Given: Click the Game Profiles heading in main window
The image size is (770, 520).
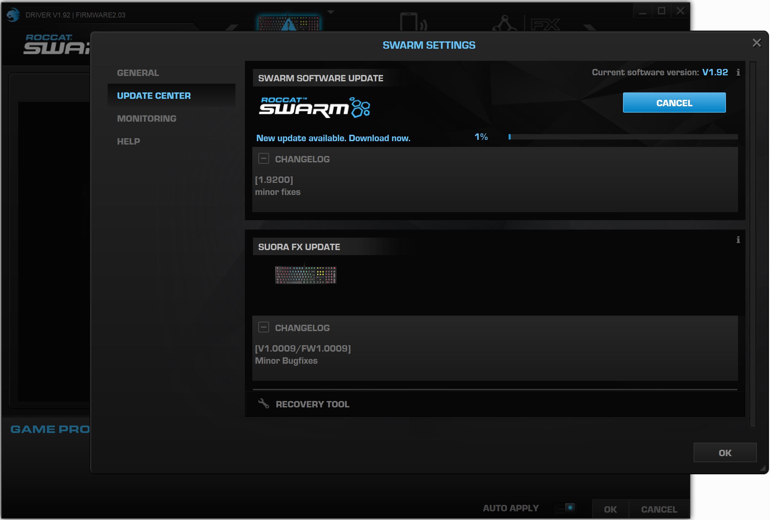Looking at the screenshot, I should click(x=50, y=429).
